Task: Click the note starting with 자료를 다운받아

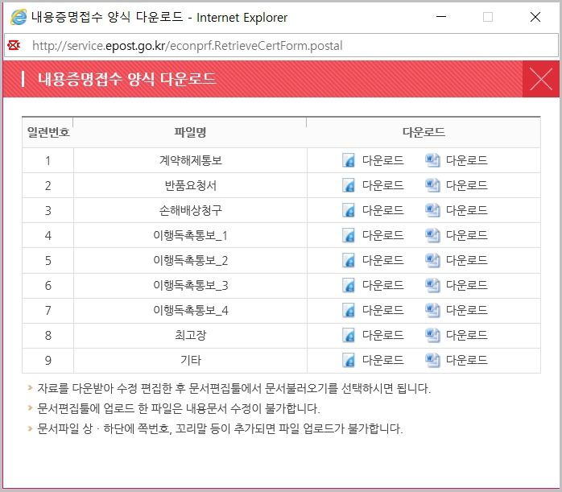Action: pos(234,388)
